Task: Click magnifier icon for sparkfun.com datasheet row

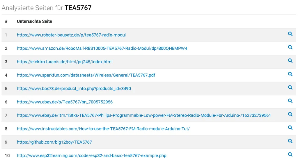Action: click(x=290, y=74)
